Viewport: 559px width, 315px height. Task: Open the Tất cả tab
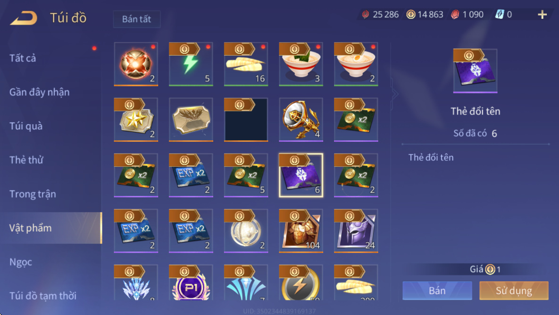pos(23,58)
